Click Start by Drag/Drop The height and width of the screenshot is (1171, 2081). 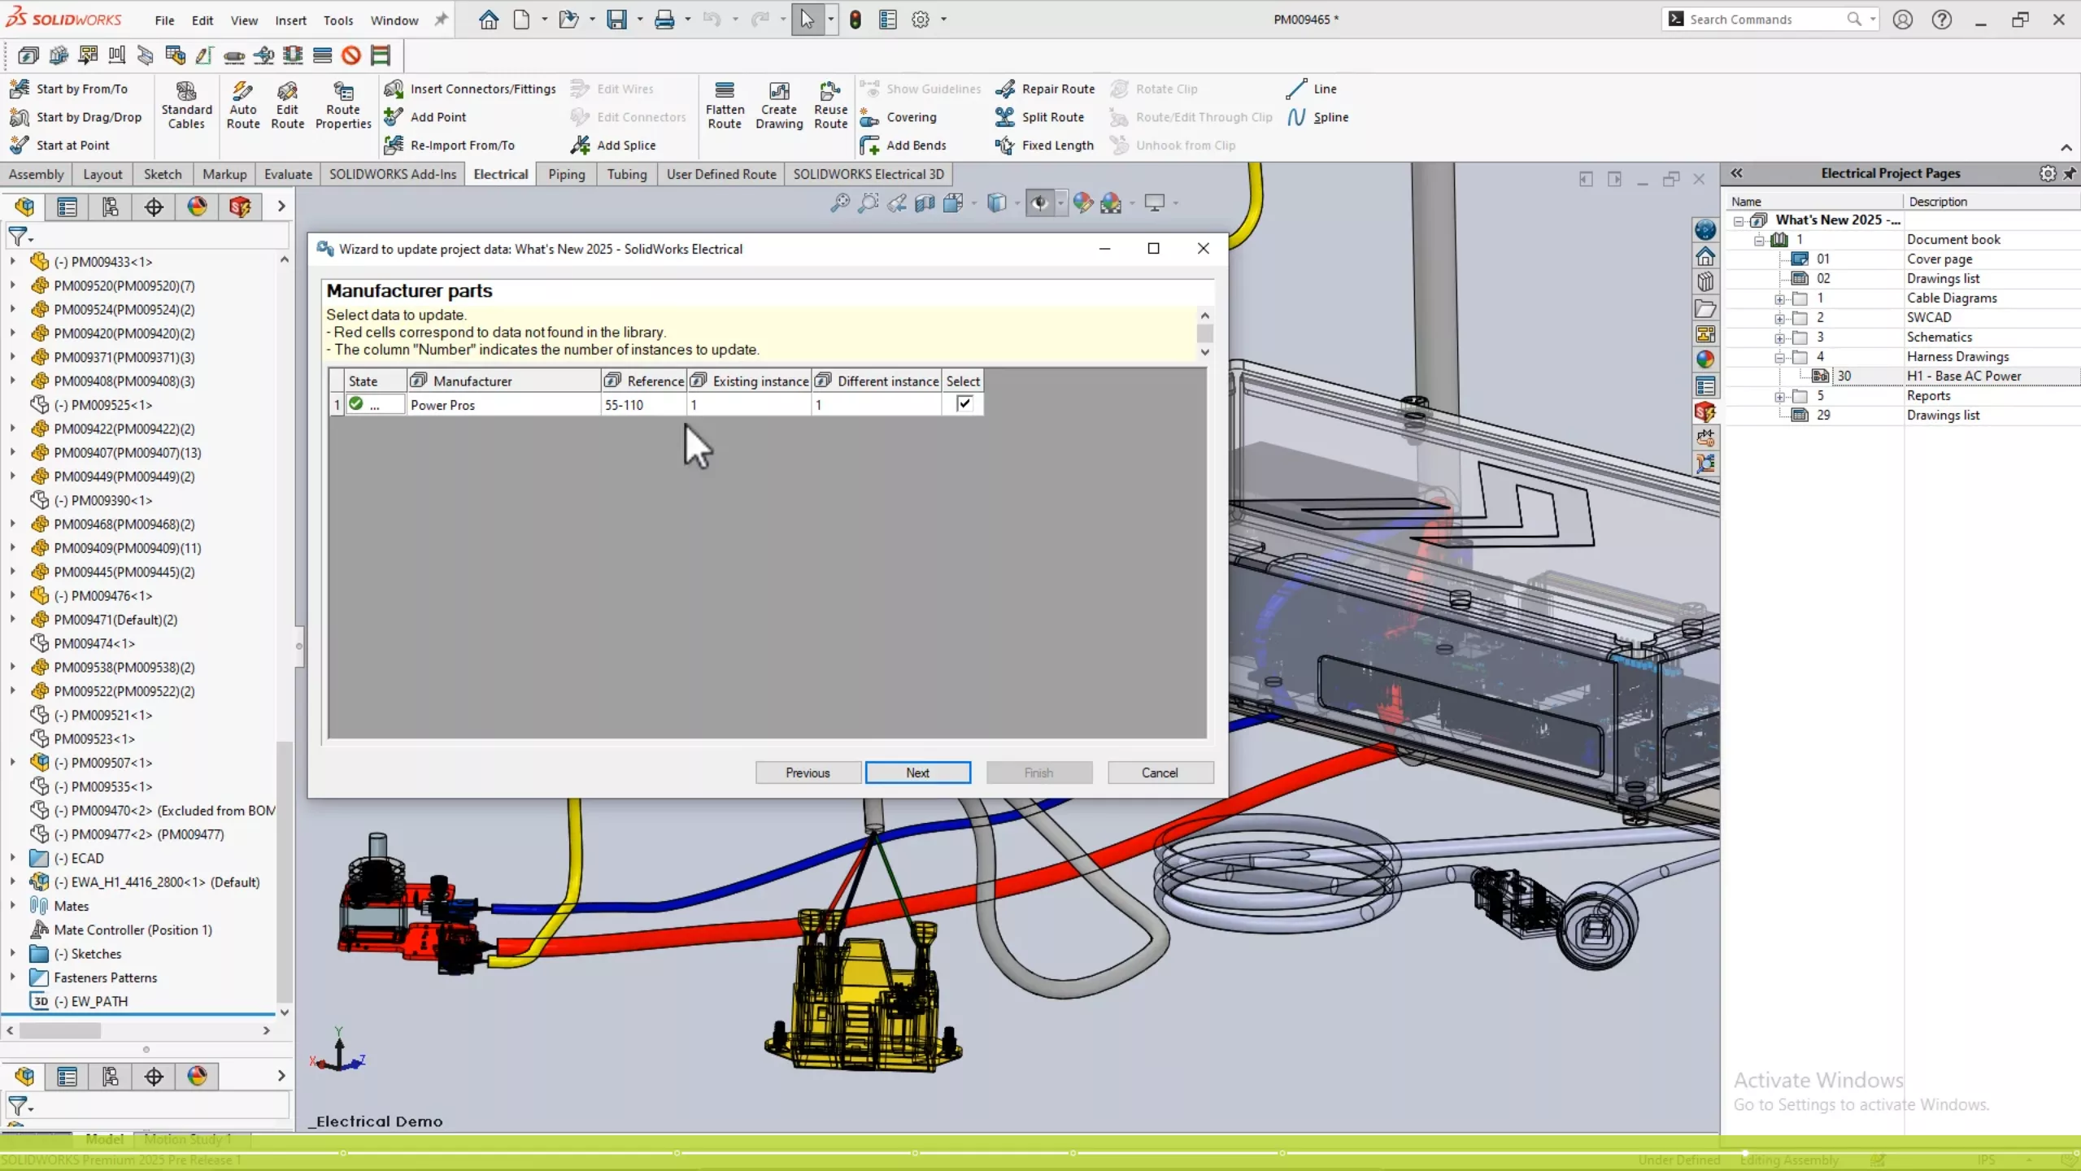tap(76, 117)
